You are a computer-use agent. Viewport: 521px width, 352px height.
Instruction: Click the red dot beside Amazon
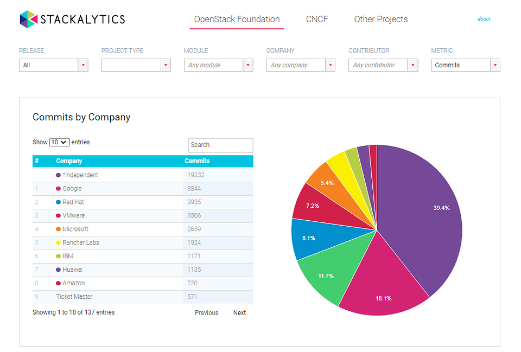[x=58, y=283]
